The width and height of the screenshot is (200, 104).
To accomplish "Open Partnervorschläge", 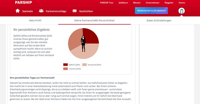I will pyautogui.click(x=56, y=11).
